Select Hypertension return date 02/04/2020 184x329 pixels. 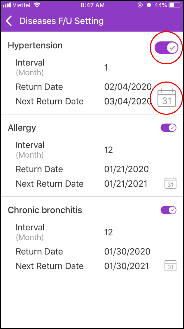point(128,87)
